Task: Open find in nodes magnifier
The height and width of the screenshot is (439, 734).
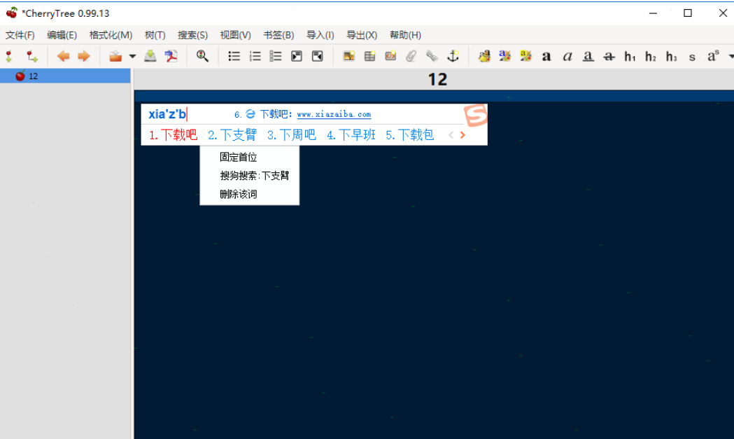Action: point(202,56)
